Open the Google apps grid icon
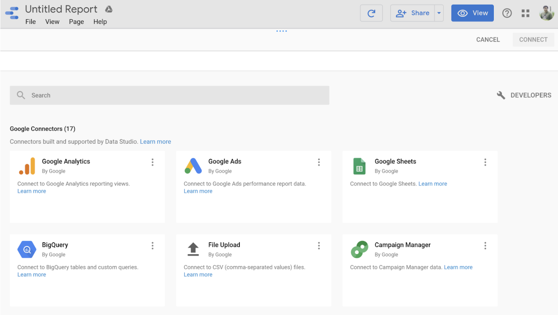The height and width of the screenshot is (315, 558). [x=525, y=13]
